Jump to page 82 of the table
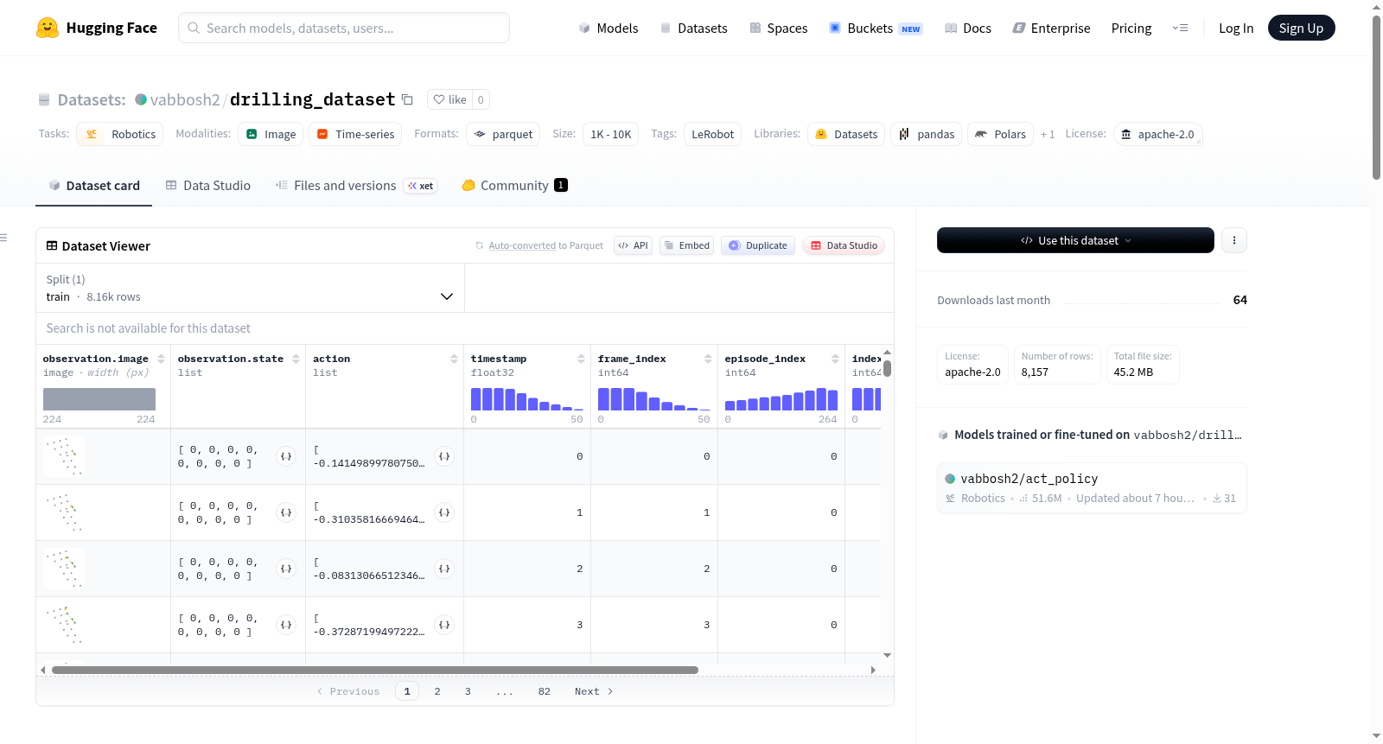This screenshot has height=744, width=1383. (544, 691)
